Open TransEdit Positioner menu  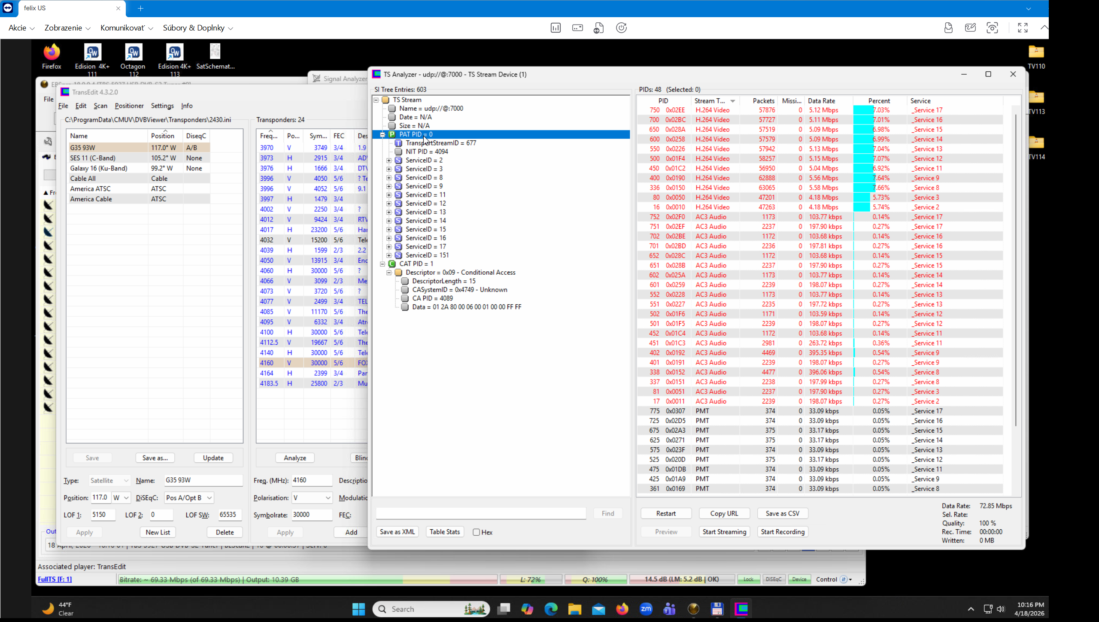pos(129,106)
